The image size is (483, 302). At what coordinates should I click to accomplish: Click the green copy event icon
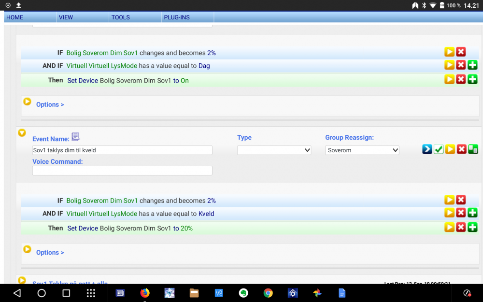click(x=473, y=149)
